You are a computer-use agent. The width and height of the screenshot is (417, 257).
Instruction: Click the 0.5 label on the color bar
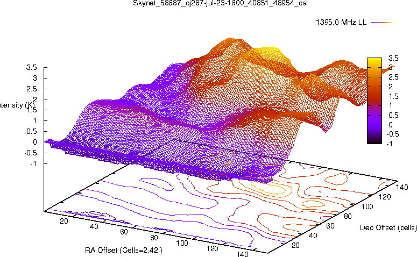(x=393, y=115)
